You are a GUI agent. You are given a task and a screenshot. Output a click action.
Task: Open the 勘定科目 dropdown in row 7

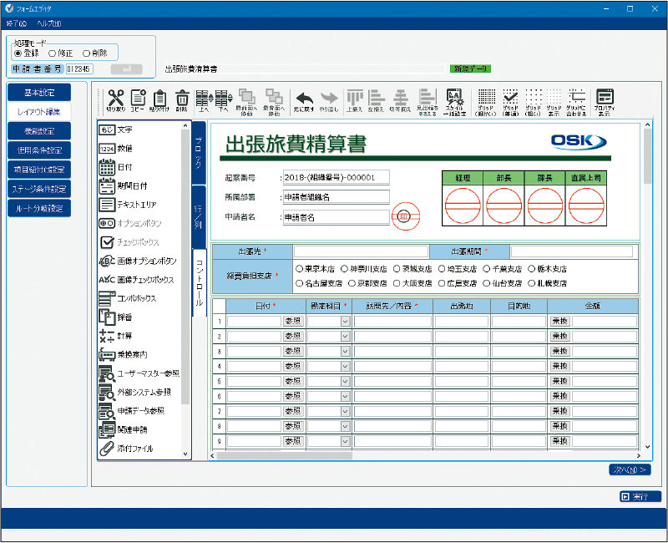click(345, 411)
